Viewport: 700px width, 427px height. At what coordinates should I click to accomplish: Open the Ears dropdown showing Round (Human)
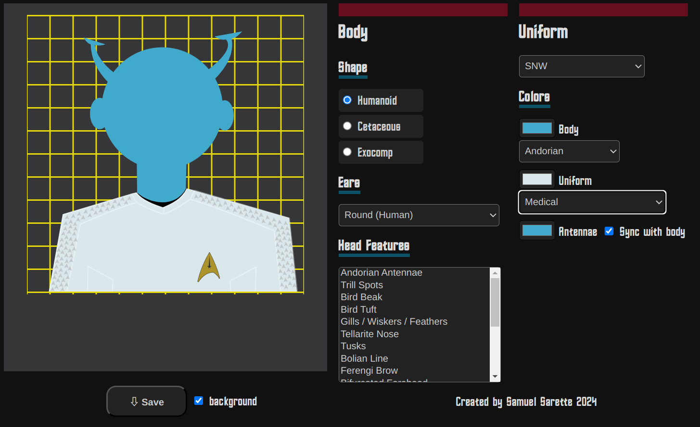419,215
